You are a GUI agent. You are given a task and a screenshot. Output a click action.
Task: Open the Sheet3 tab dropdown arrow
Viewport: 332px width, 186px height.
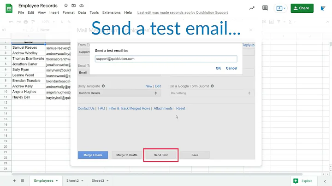(107, 181)
